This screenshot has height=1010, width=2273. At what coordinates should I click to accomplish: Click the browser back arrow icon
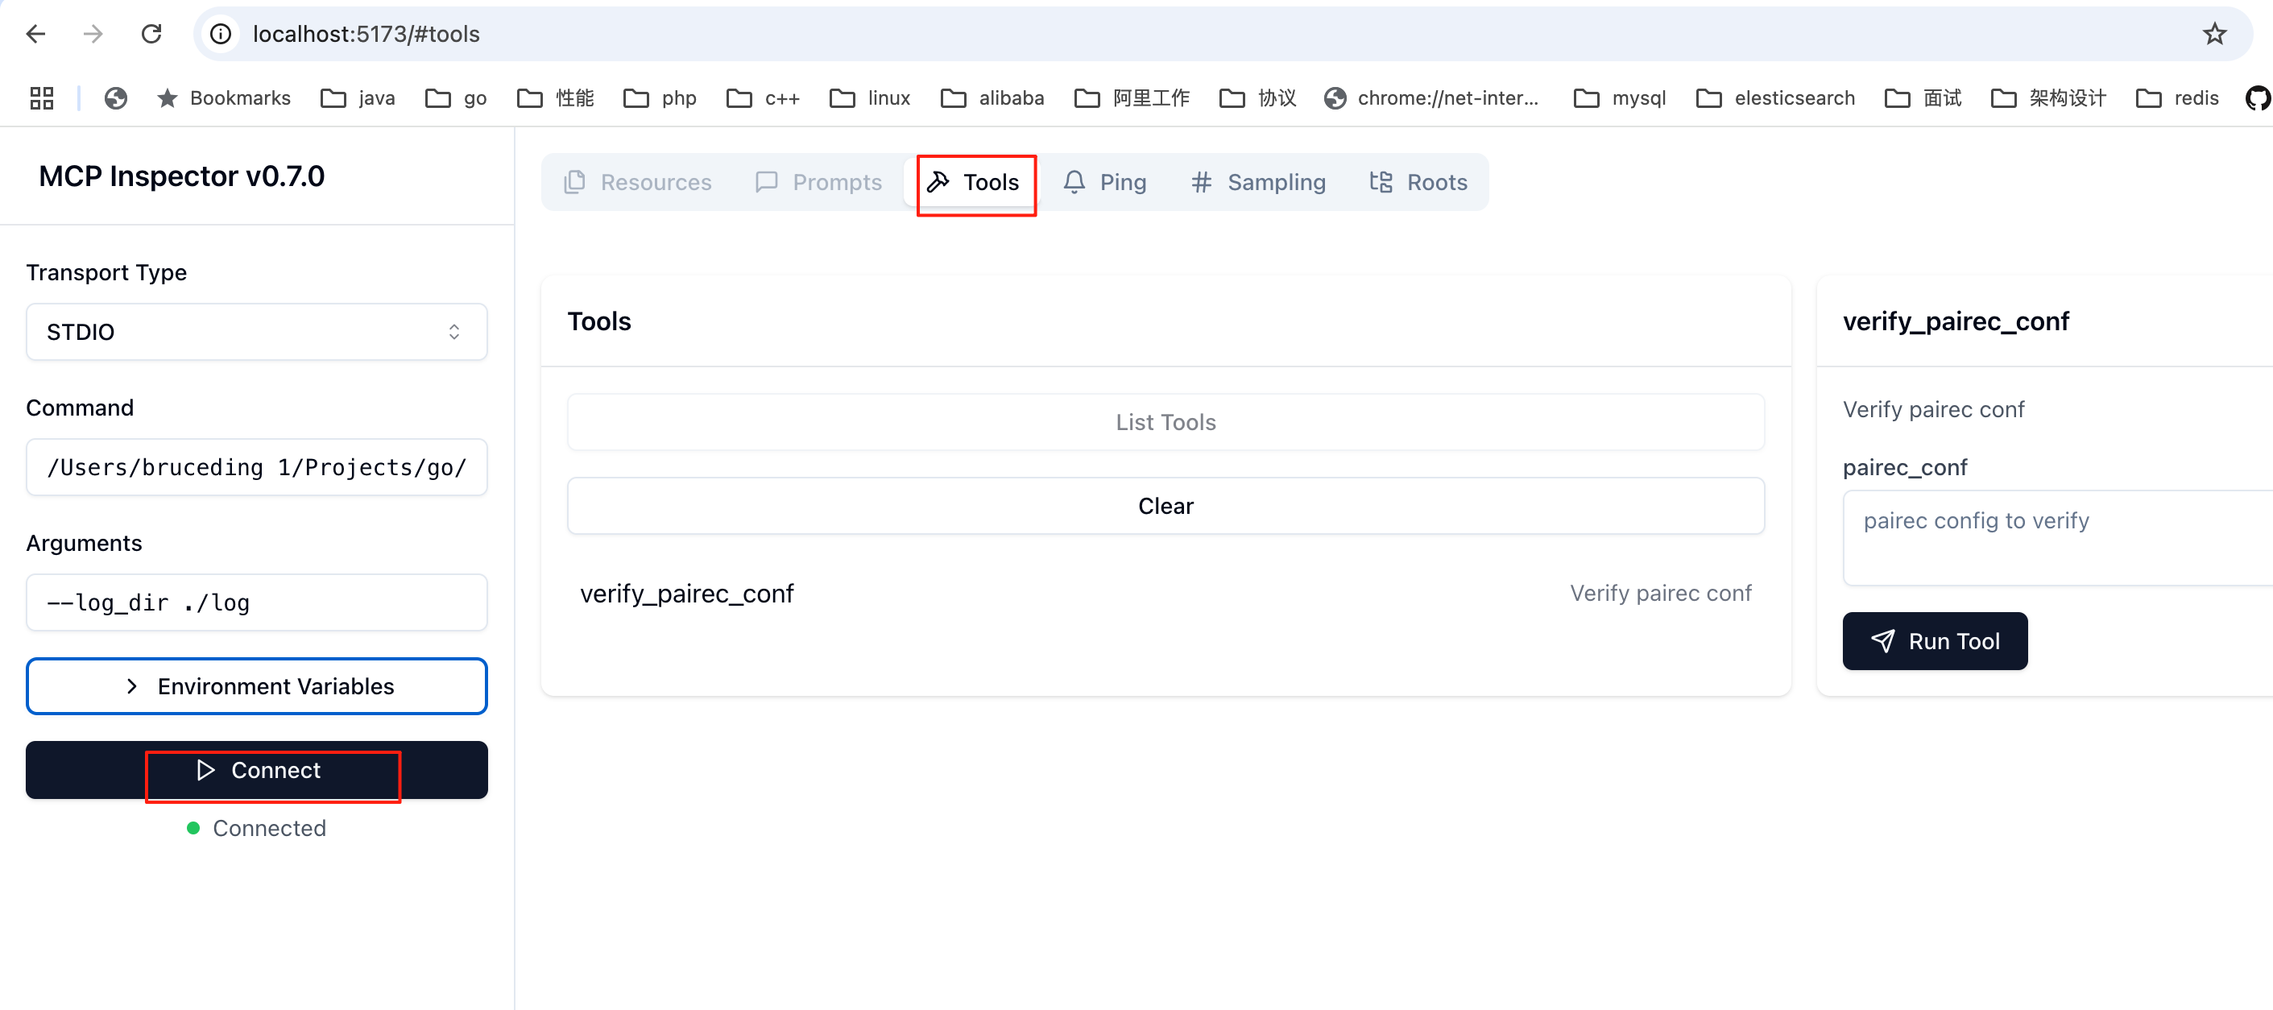tap(35, 34)
